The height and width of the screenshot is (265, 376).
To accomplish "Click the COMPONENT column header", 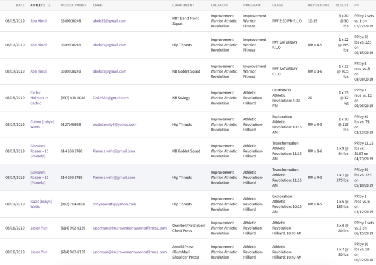I will pos(183,5).
